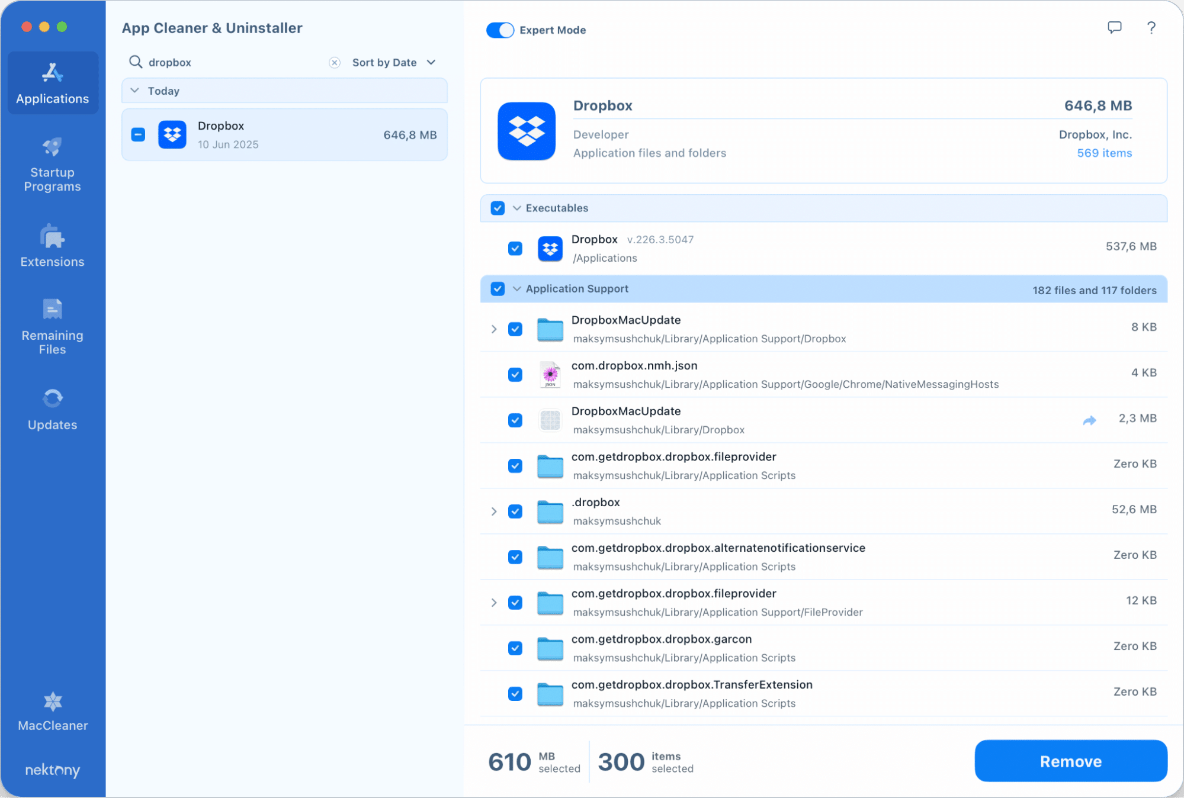Click the Remove button
The width and height of the screenshot is (1184, 798).
1070,761
